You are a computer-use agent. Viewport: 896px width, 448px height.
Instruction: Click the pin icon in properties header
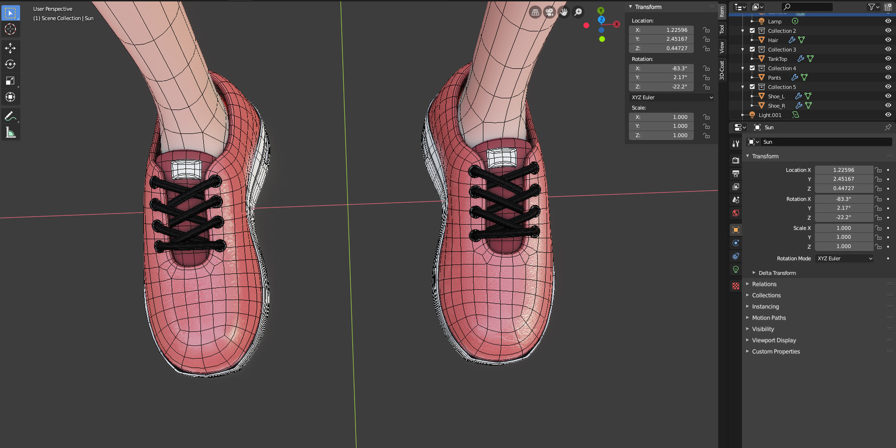[888, 127]
